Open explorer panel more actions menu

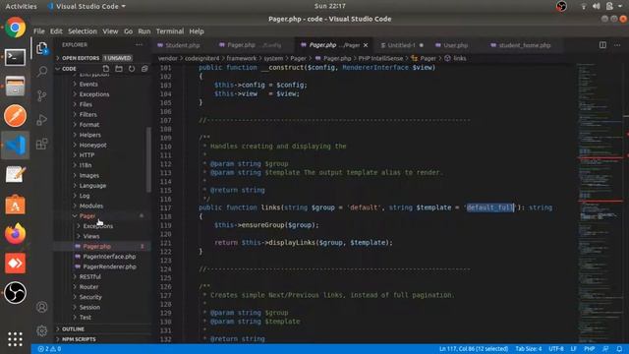coord(139,45)
